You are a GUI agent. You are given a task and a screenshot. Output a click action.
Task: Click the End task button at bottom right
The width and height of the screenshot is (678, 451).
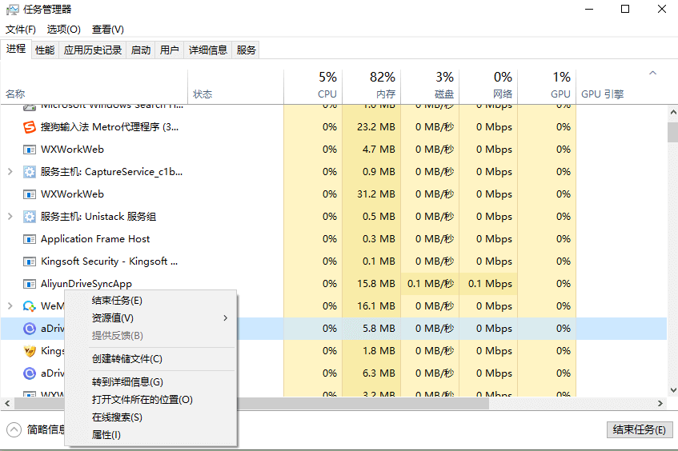640,430
